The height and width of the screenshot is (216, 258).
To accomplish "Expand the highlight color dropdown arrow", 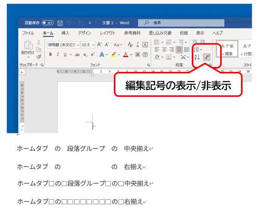I will coord(119,54).
